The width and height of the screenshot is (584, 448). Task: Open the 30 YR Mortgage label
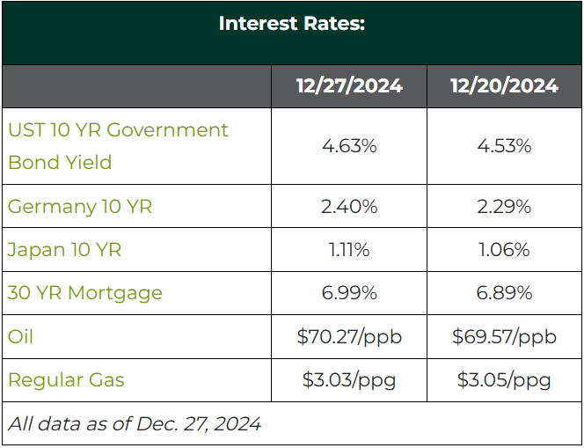pyautogui.click(x=85, y=293)
